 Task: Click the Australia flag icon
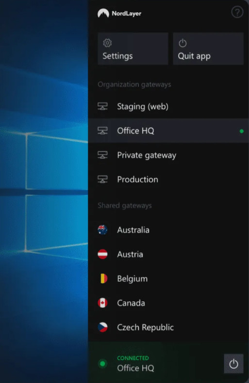[103, 230]
